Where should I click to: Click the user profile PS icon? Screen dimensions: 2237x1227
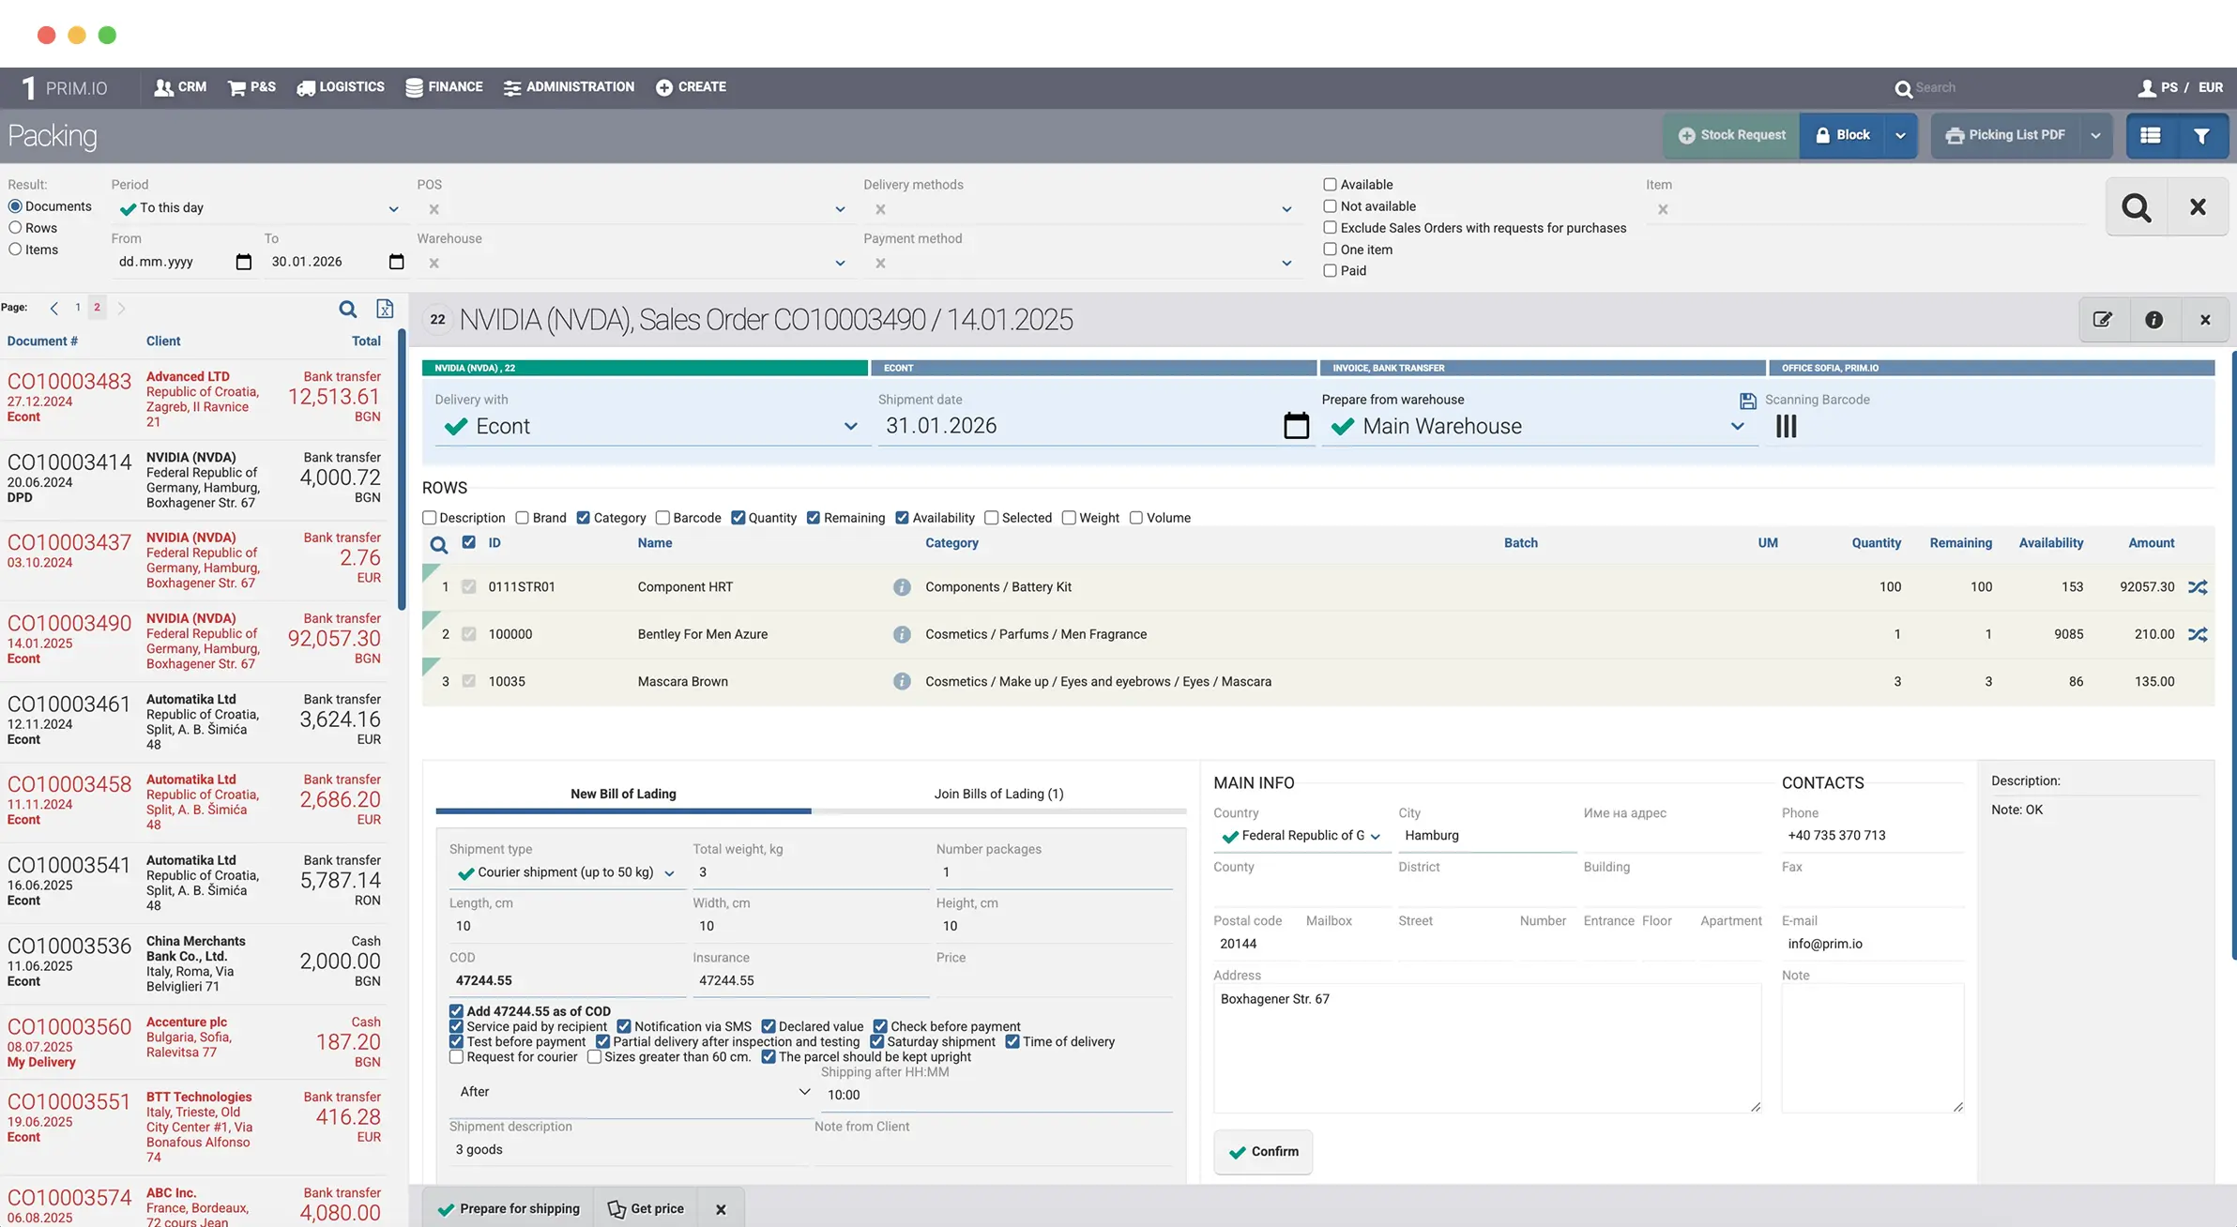coord(2147,88)
